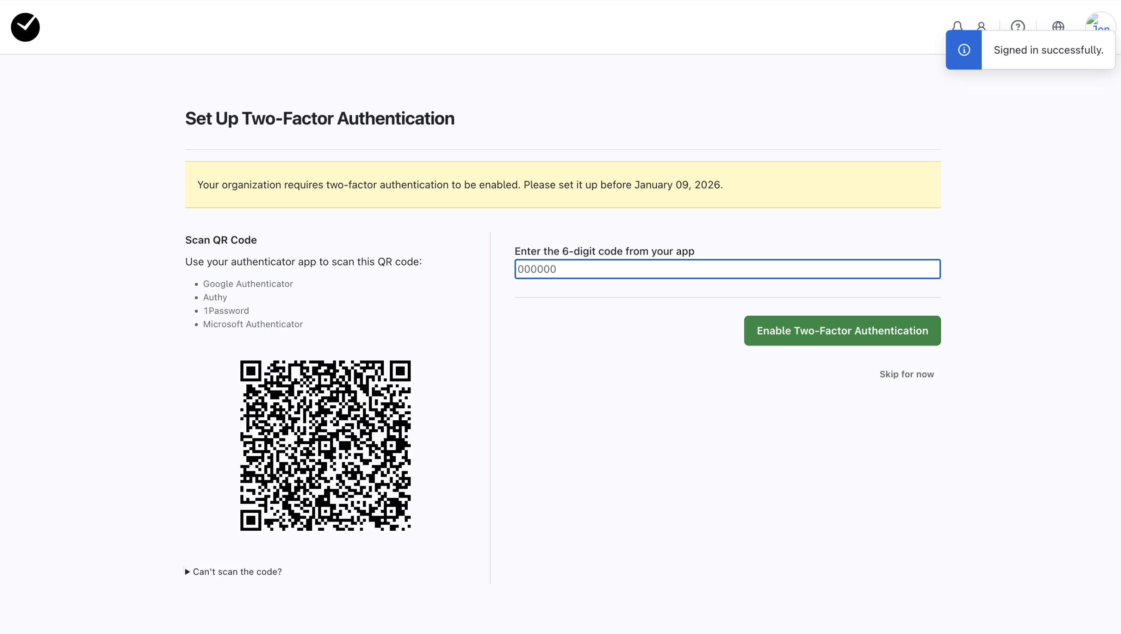
Task: Open the help question mark icon
Action: [x=1017, y=26]
